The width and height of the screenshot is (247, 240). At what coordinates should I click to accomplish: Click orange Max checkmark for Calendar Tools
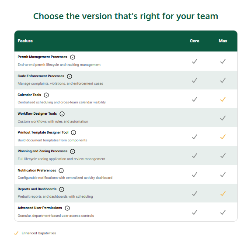point(223,99)
